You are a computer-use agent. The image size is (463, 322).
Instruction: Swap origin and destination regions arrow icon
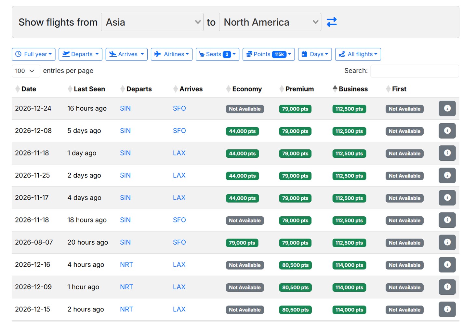[x=331, y=22]
